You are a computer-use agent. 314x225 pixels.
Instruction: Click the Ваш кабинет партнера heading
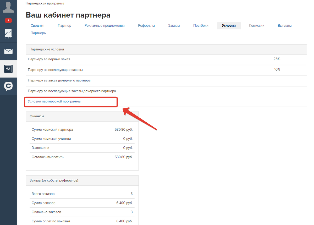(x=68, y=15)
